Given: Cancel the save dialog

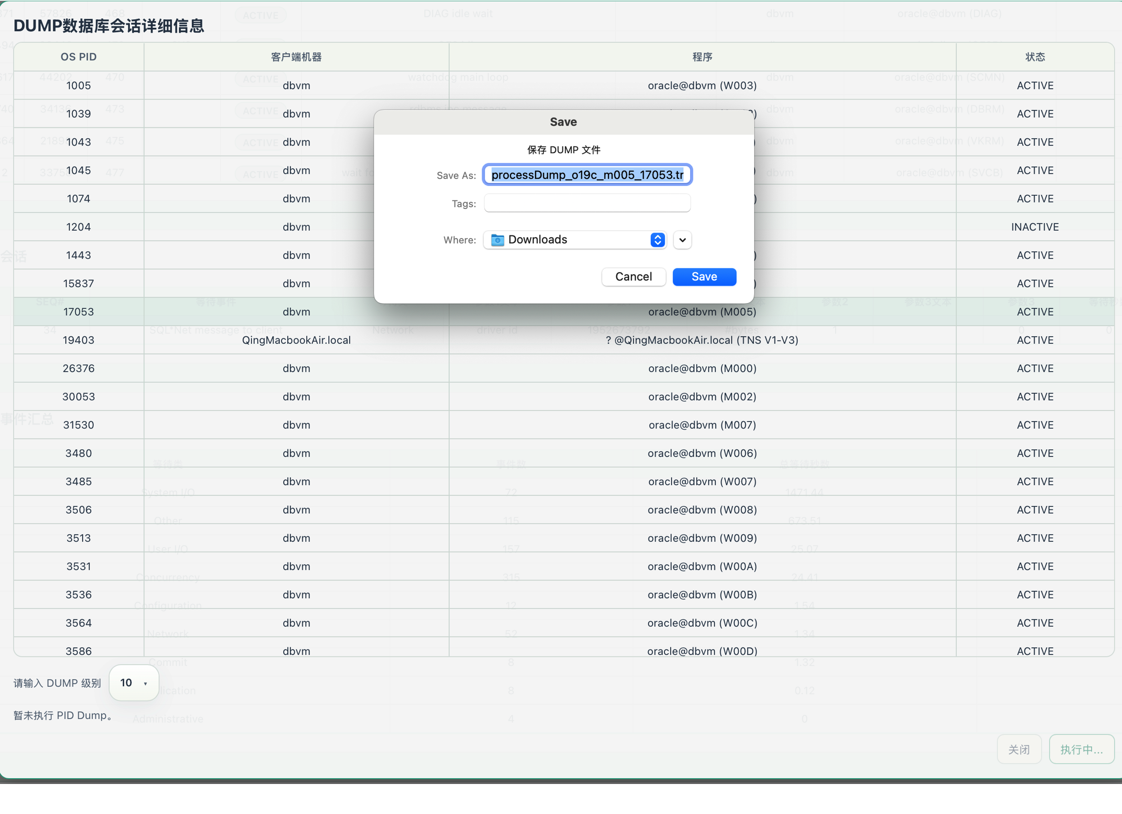Looking at the screenshot, I should [633, 276].
